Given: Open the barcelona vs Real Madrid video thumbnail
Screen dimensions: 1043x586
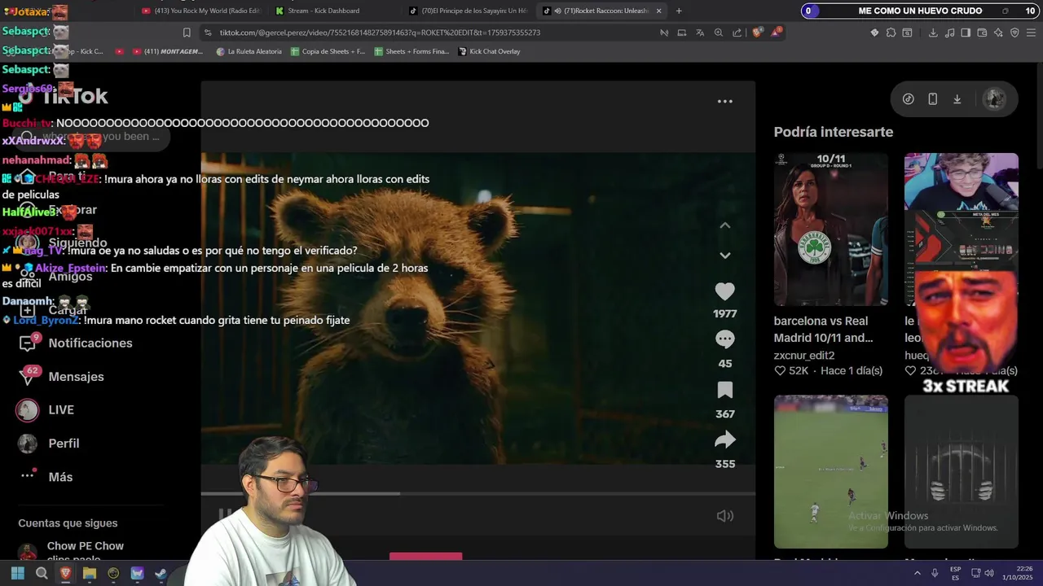Looking at the screenshot, I should 830,230.
